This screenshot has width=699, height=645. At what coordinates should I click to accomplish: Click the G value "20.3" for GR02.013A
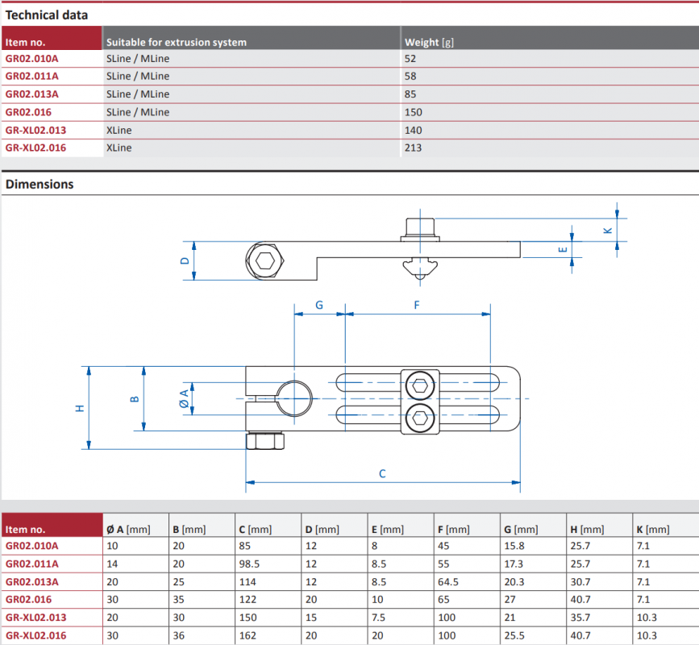click(x=514, y=582)
